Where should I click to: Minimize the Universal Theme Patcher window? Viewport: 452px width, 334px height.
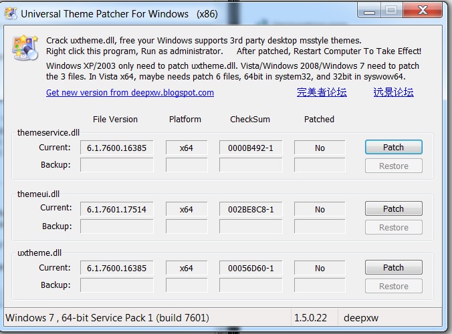[x=369, y=11]
